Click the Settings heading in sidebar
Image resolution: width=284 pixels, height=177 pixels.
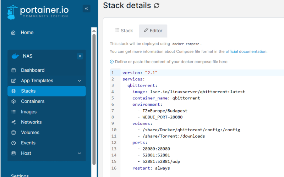click(x=20, y=176)
